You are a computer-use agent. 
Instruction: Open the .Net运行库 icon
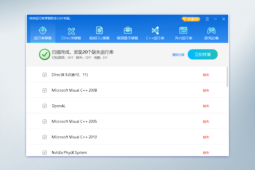pos(183,30)
